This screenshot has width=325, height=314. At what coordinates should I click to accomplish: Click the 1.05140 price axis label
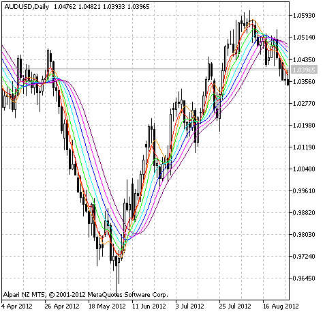point(304,38)
